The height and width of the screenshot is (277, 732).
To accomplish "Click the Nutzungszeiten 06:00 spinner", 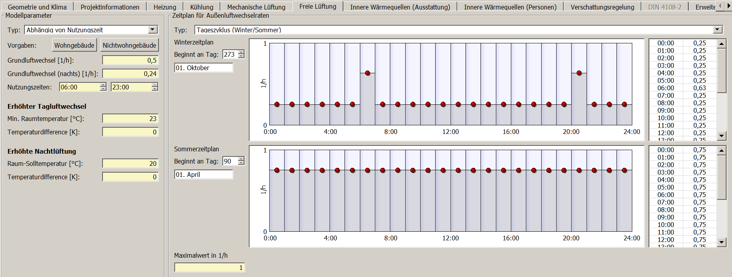I will click(x=103, y=87).
